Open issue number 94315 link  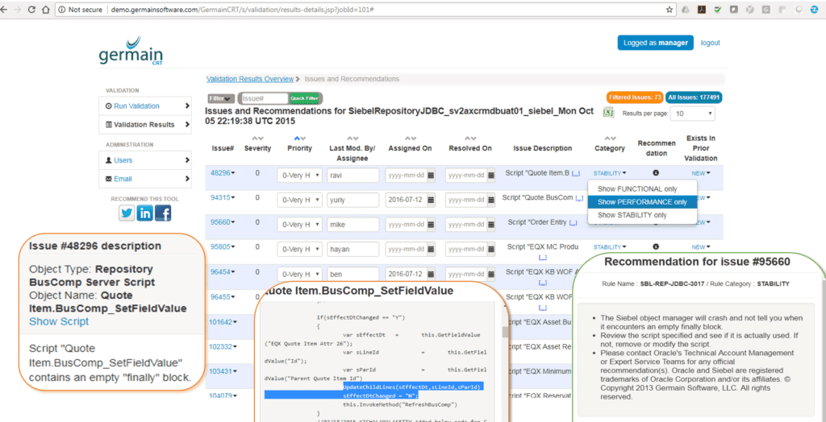tap(221, 197)
